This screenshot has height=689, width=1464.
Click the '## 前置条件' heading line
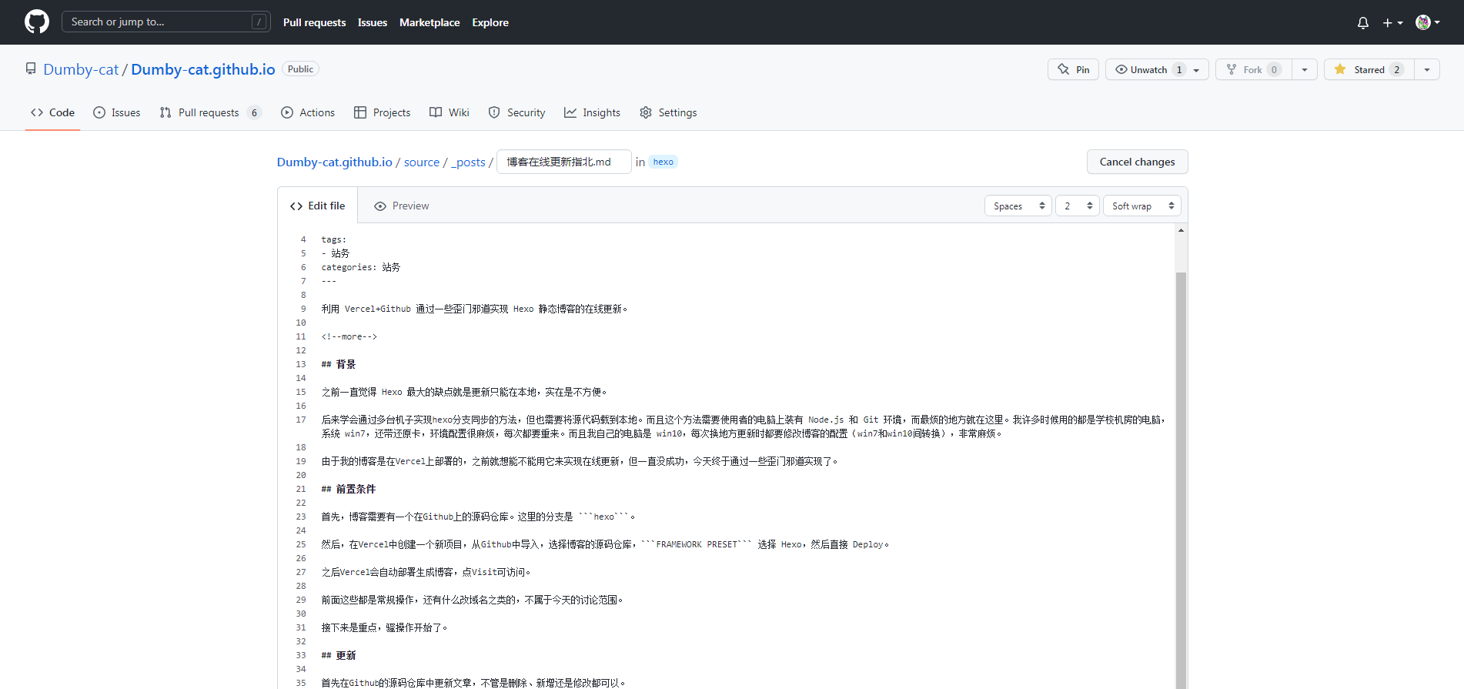(x=349, y=489)
